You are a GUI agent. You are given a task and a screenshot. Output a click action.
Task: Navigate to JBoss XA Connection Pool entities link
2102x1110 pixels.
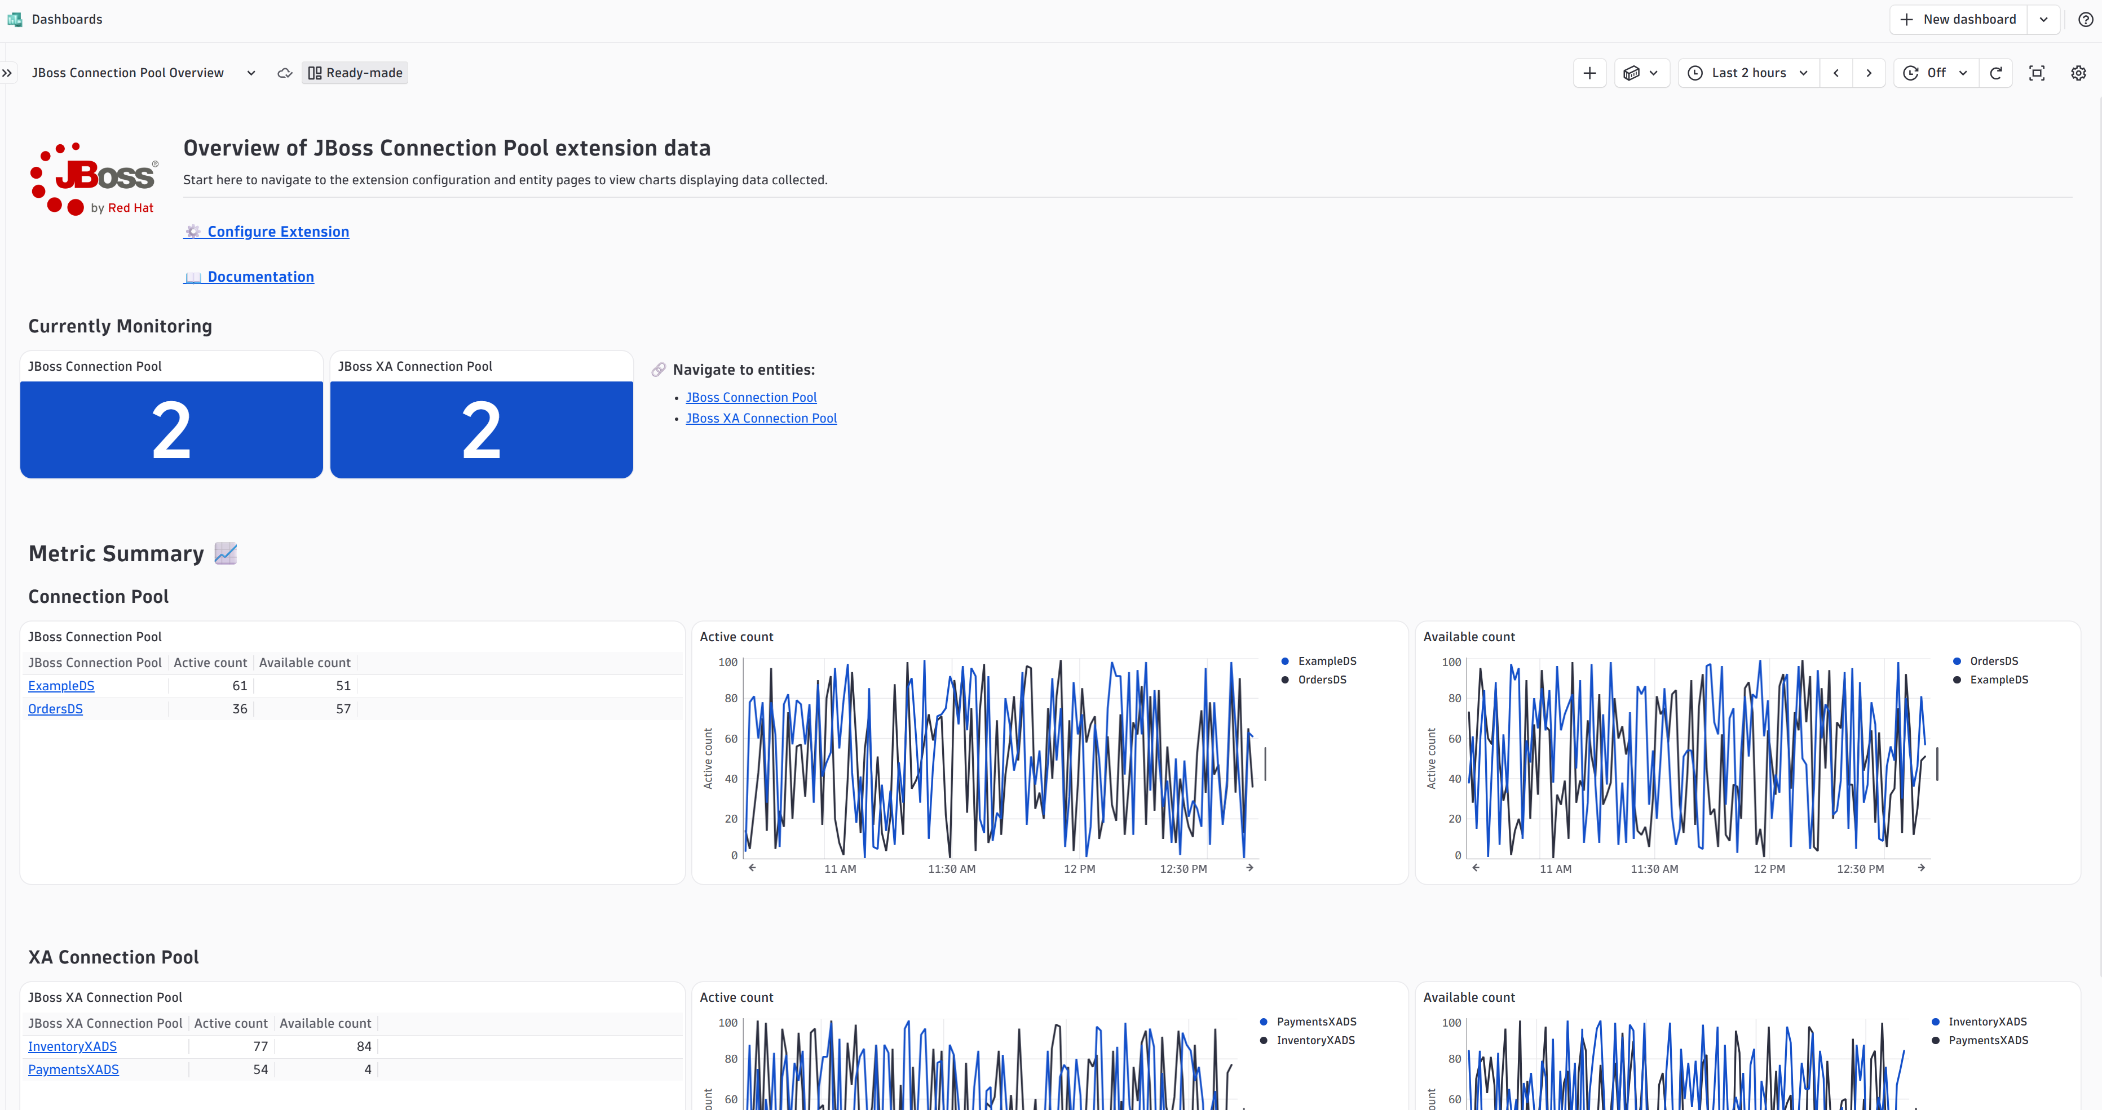tap(761, 418)
